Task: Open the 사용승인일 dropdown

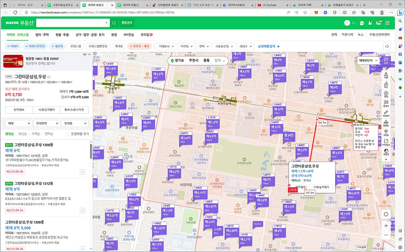Action: 224,46
